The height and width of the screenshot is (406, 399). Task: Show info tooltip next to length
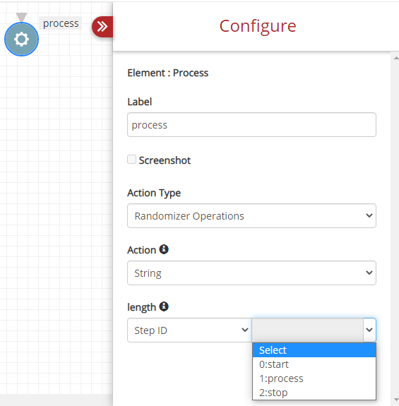164,306
